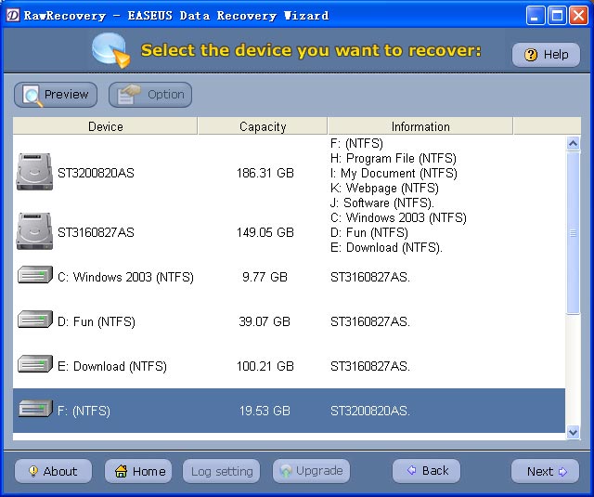Sort by the Capacity column header
The height and width of the screenshot is (497, 594).
[263, 126]
